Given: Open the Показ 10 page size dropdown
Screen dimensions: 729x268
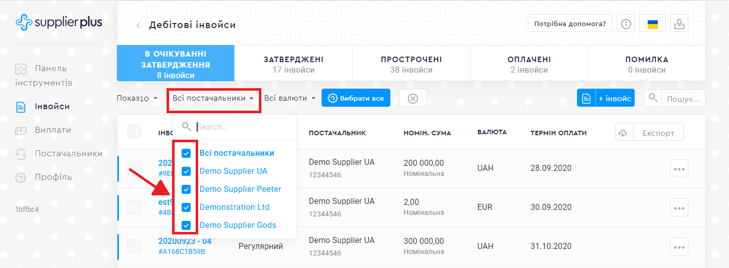Looking at the screenshot, I should coord(137,98).
